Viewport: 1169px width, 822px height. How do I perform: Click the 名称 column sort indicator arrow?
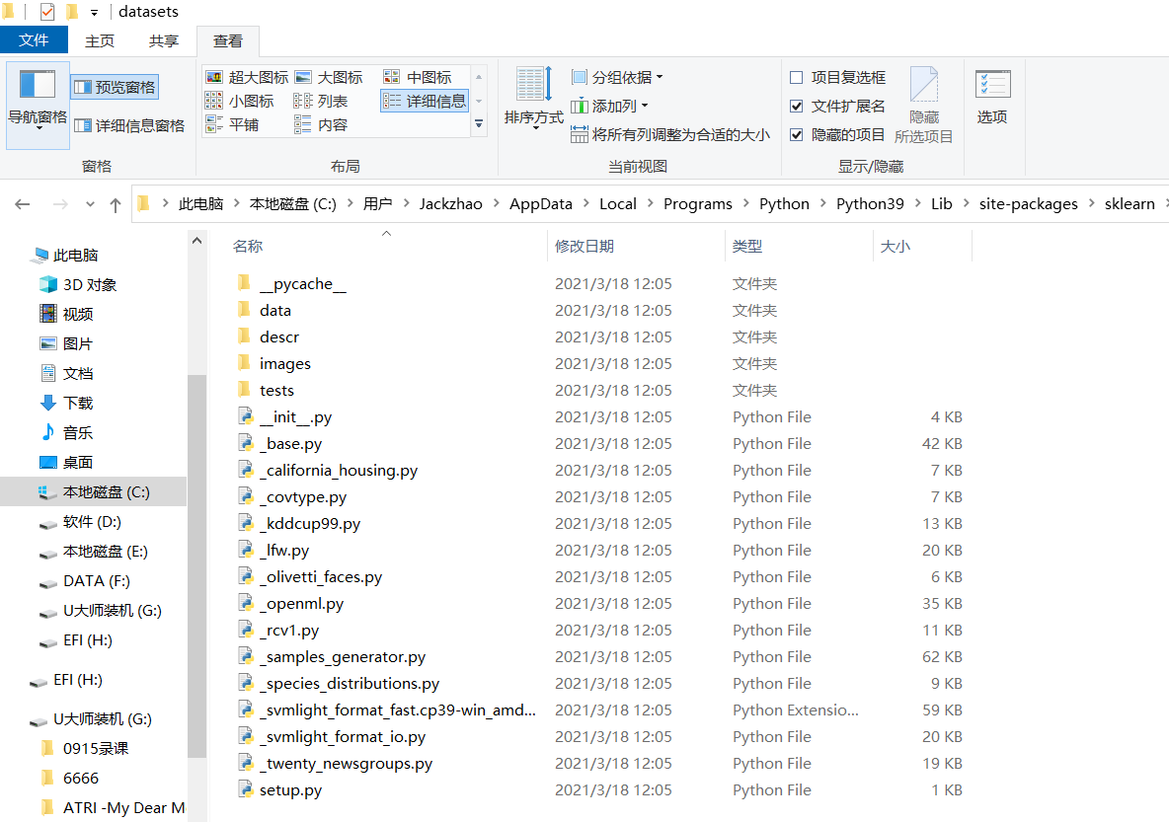tap(386, 234)
